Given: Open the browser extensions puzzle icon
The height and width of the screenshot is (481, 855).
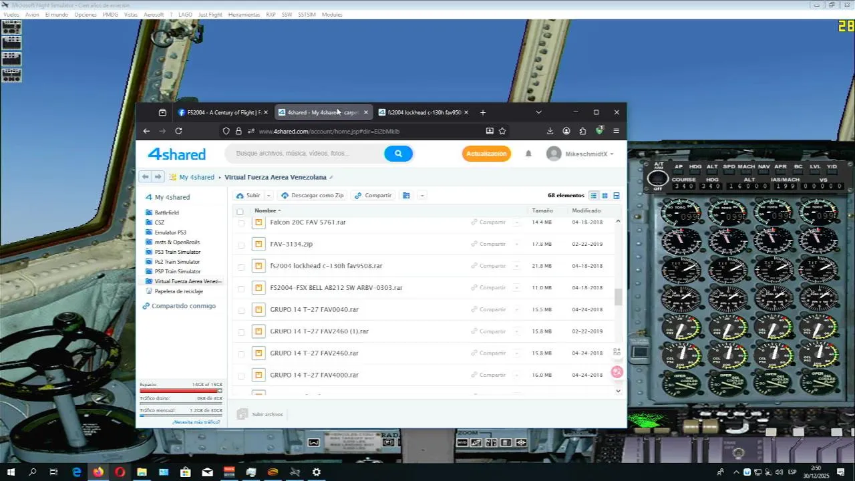Looking at the screenshot, I should pyautogui.click(x=582, y=131).
